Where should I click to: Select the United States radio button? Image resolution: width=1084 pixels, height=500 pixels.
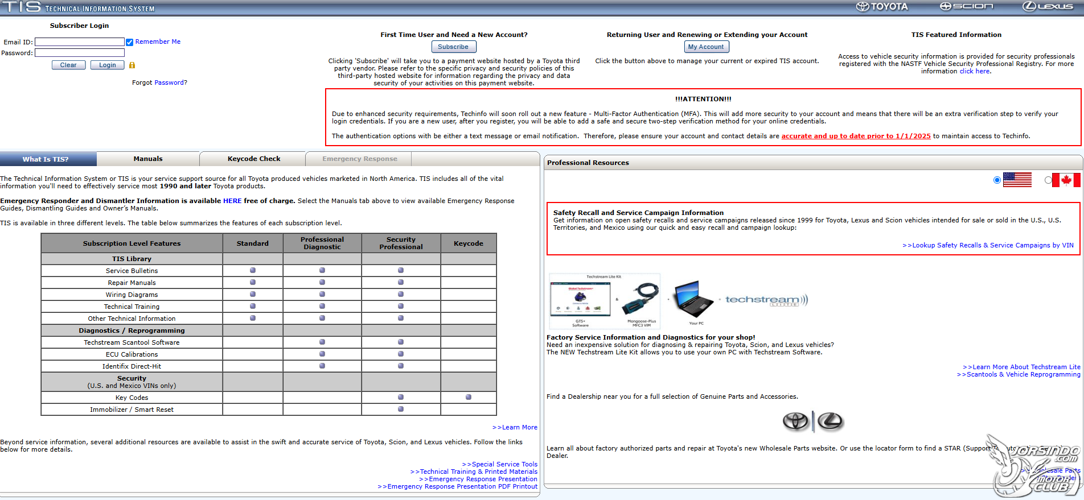[x=997, y=180]
